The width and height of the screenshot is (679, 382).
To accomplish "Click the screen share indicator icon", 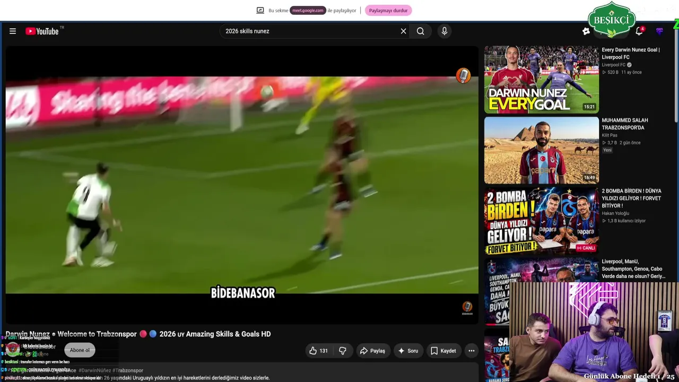I will tap(260, 11).
